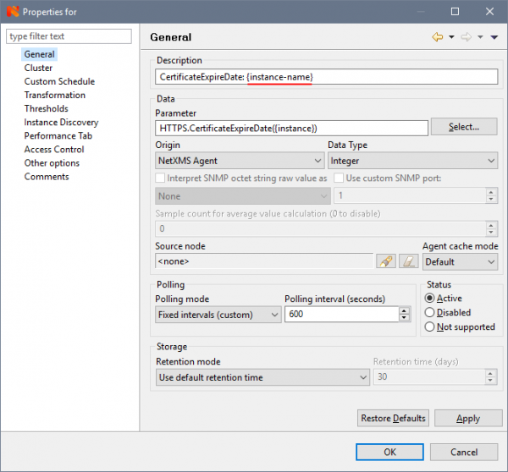Increase the polling interval with spinner
Screen dimensions: 508x472
coord(405,310)
